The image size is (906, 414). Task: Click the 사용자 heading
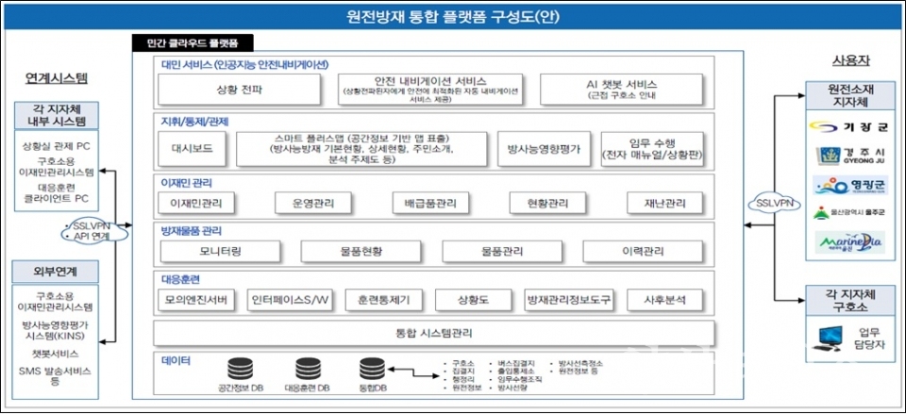[851, 60]
